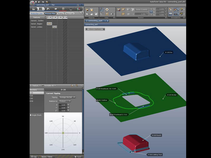
Task: Toggle the checkmark beside Features header
Action: pyautogui.click(x=45, y=17)
